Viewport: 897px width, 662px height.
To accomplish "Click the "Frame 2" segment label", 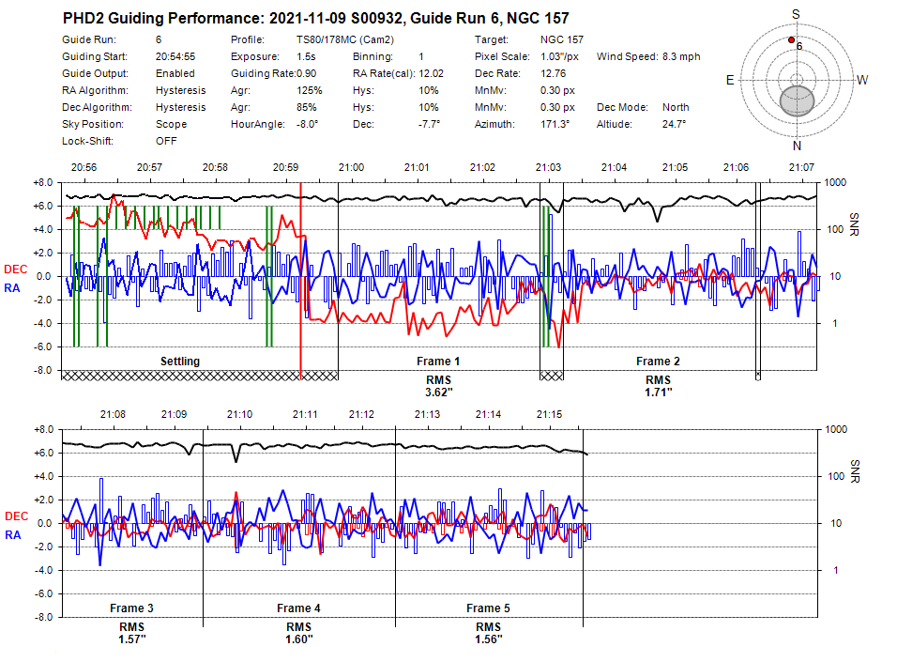I will pyautogui.click(x=658, y=362).
